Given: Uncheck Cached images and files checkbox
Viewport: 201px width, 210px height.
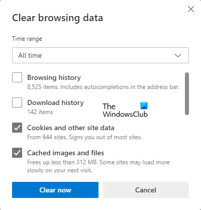Looking at the screenshot, I should tap(17, 153).
